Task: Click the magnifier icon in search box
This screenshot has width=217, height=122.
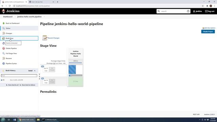Action: pos(159,11)
